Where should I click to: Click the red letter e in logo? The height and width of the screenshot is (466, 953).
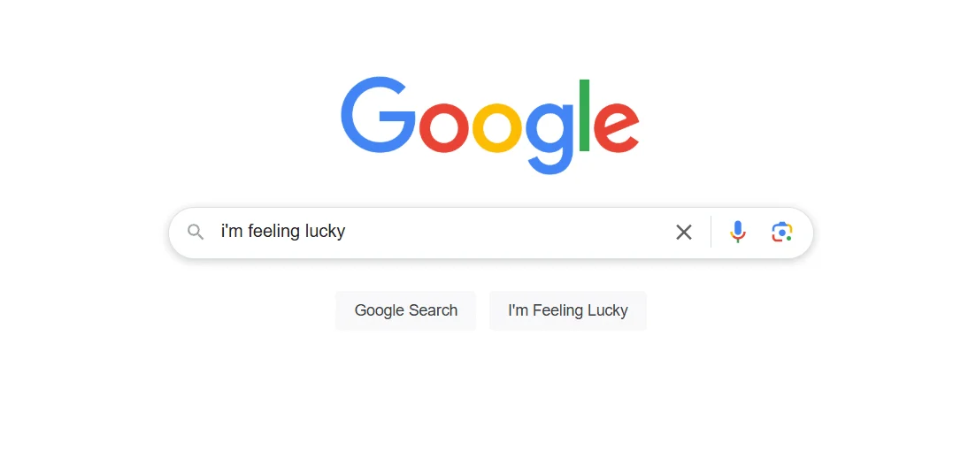coord(616,127)
